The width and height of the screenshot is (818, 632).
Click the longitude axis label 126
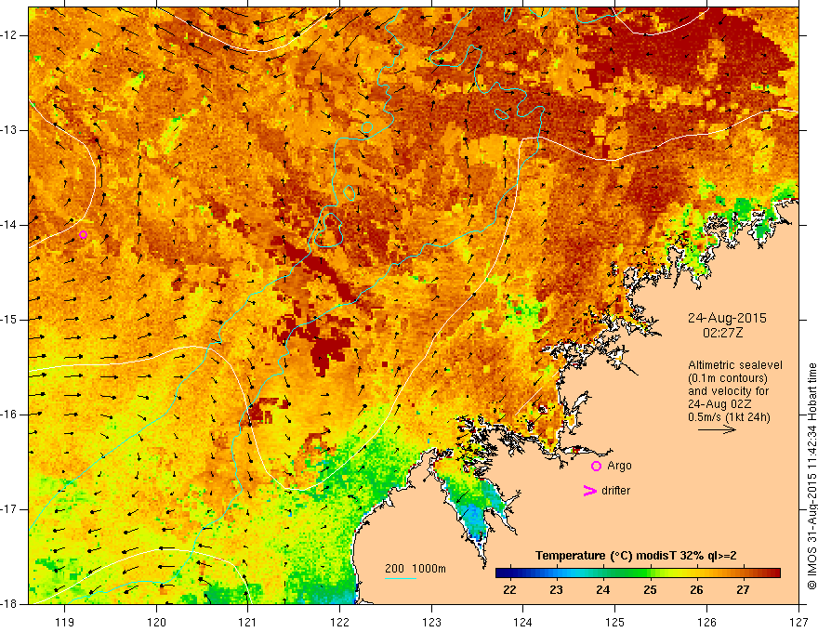(x=706, y=622)
